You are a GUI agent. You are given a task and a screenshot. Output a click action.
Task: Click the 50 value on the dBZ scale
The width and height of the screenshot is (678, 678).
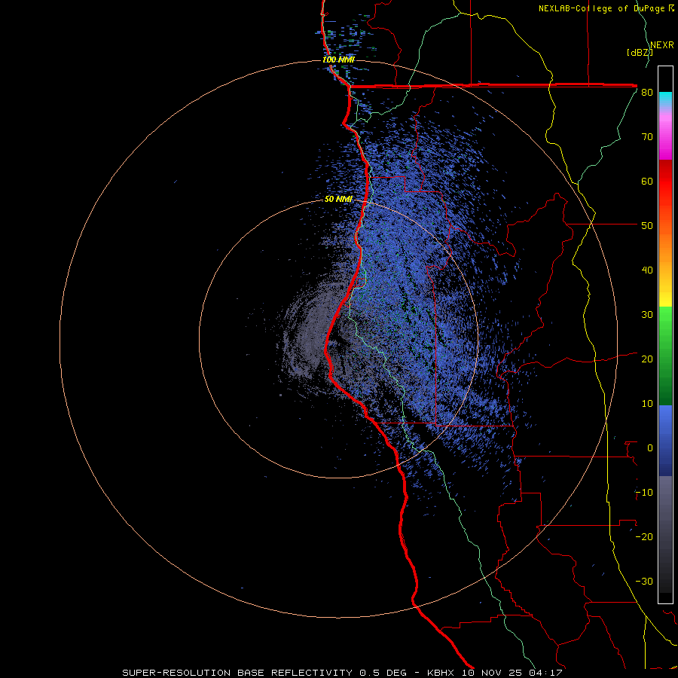click(647, 226)
